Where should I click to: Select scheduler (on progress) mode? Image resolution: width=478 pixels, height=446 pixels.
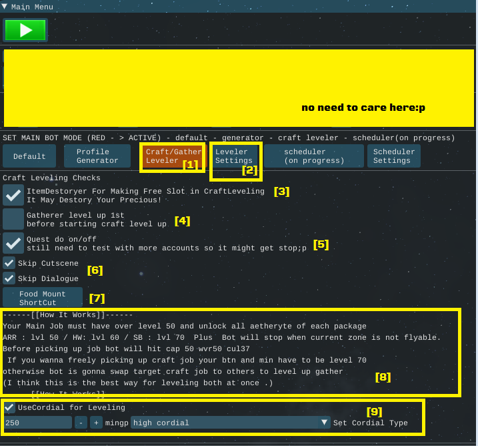coord(313,156)
